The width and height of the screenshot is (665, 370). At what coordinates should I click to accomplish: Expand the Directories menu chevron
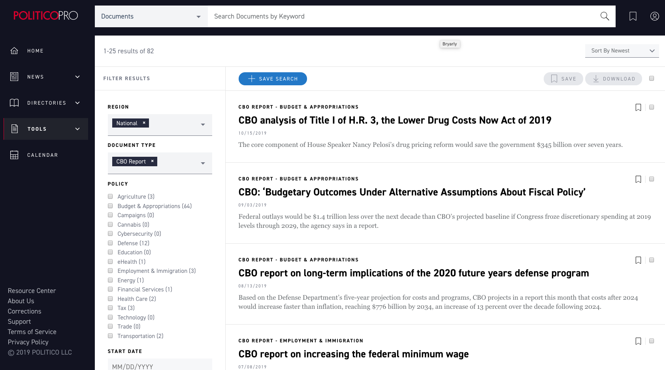[x=77, y=103]
